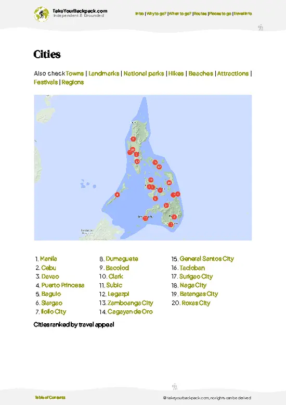Open the Clark link

pos(115,276)
